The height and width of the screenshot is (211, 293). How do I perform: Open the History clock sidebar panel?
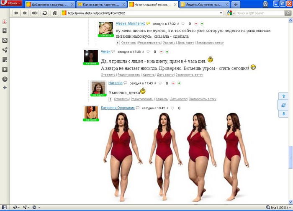pyautogui.click(x=5, y=79)
